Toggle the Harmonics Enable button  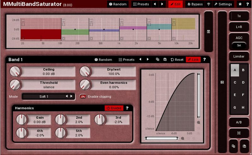pyautogui.click(x=114, y=108)
